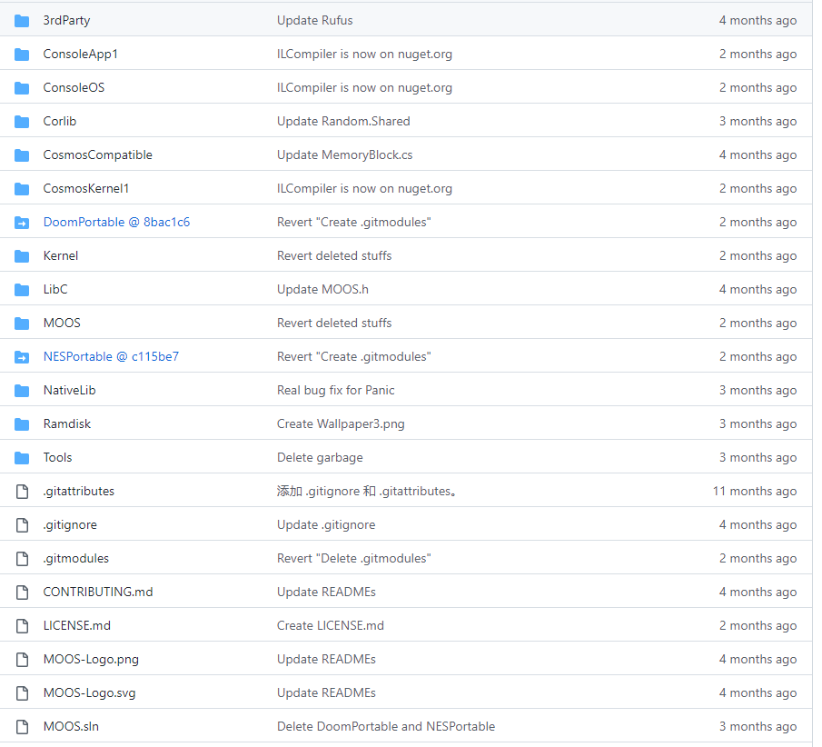Open the 'Revert "Delete .gitmodules"' commit
This screenshot has width=822, height=747.
tap(354, 558)
